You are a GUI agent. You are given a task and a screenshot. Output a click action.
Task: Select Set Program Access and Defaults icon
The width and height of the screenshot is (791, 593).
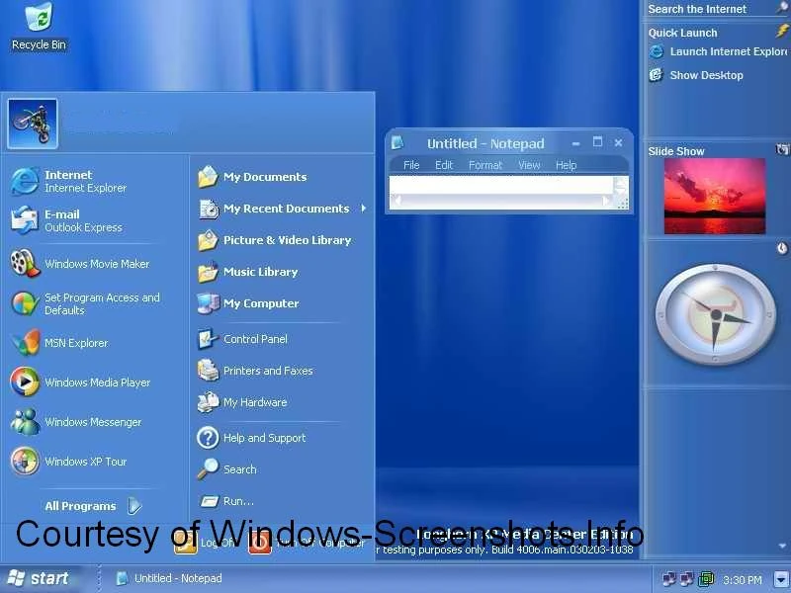tap(24, 303)
